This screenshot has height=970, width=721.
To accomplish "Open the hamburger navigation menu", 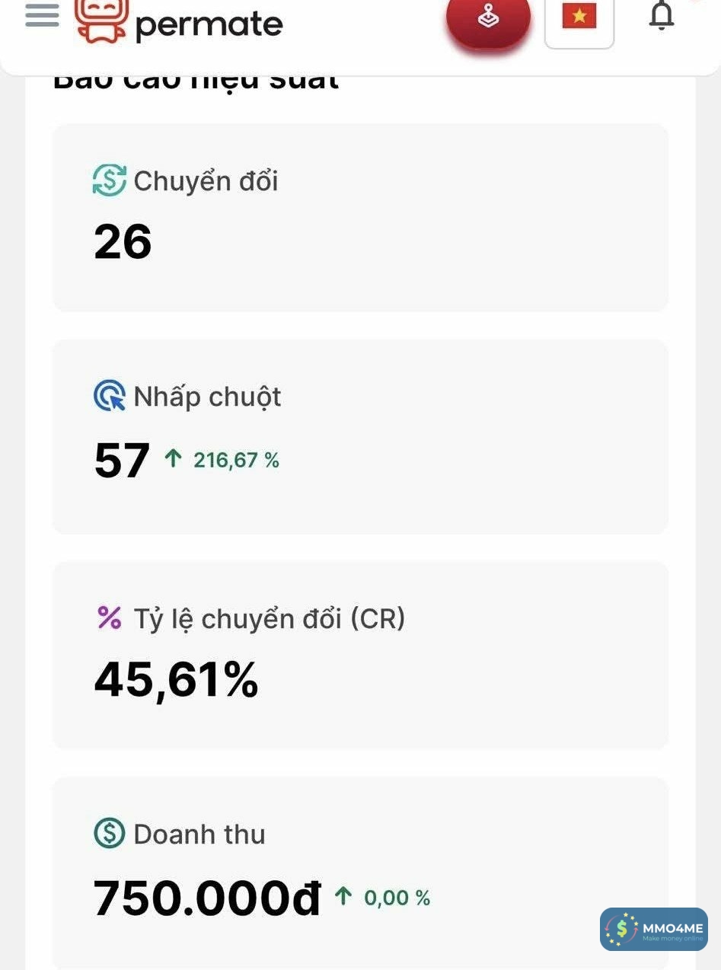I will [x=42, y=15].
